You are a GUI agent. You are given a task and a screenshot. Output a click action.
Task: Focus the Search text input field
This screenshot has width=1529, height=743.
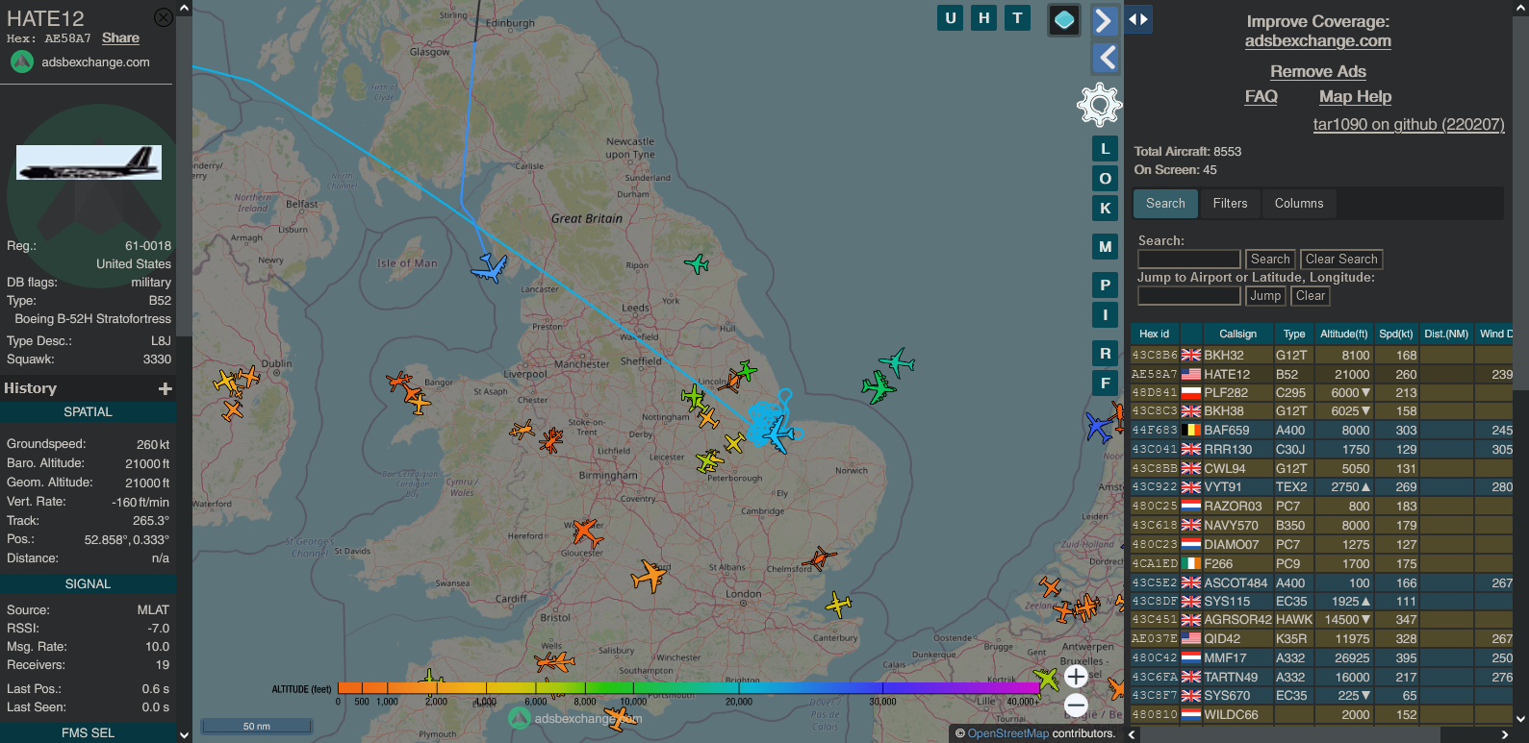point(1188,260)
